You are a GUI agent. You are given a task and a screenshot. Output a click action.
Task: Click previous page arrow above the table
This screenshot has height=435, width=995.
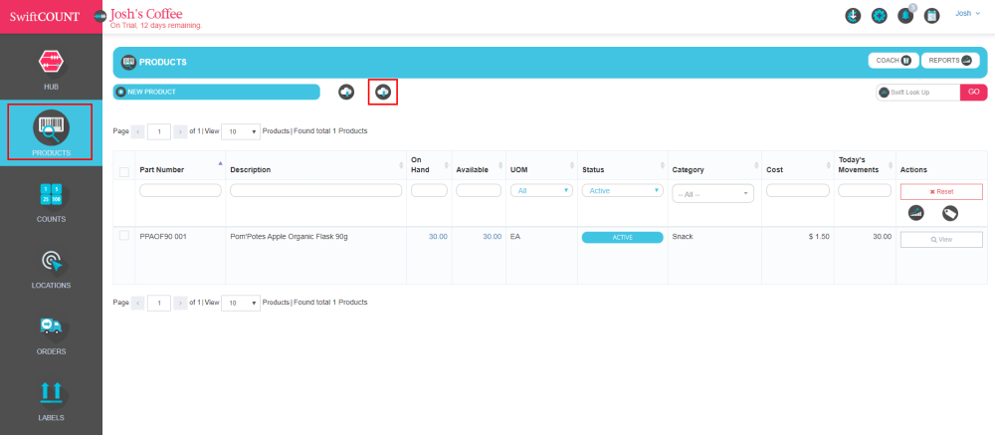point(138,131)
